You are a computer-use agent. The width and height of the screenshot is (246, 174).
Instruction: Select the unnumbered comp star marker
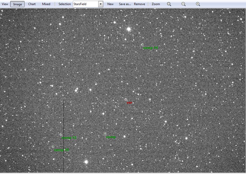(105, 134)
